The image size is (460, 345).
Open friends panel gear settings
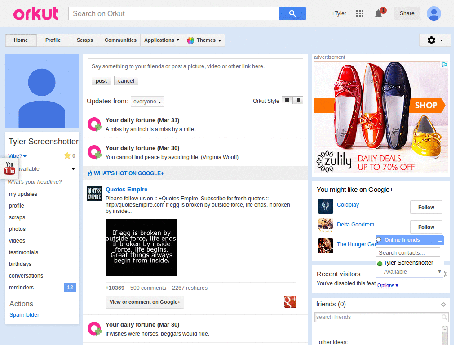click(443, 305)
